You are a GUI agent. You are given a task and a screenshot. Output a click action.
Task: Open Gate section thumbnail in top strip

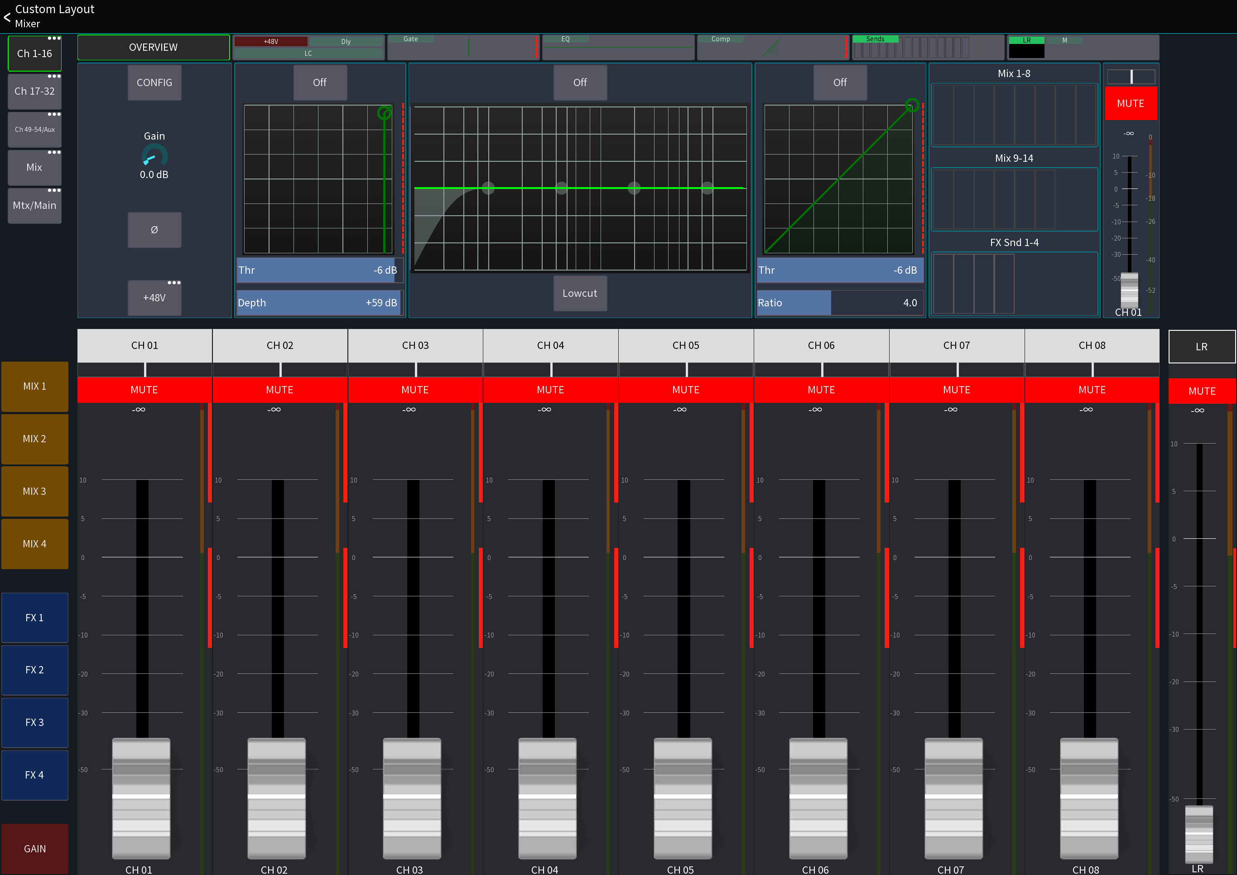(x=463, y=48)
